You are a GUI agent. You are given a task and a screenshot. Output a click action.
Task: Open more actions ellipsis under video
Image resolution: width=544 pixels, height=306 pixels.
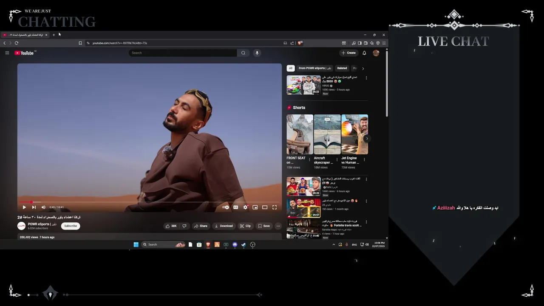[x=278, y=226]
